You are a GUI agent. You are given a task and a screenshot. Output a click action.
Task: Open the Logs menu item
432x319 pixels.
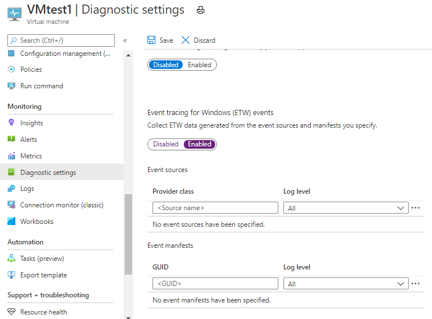pyautogui.click(x=27, y=189)
